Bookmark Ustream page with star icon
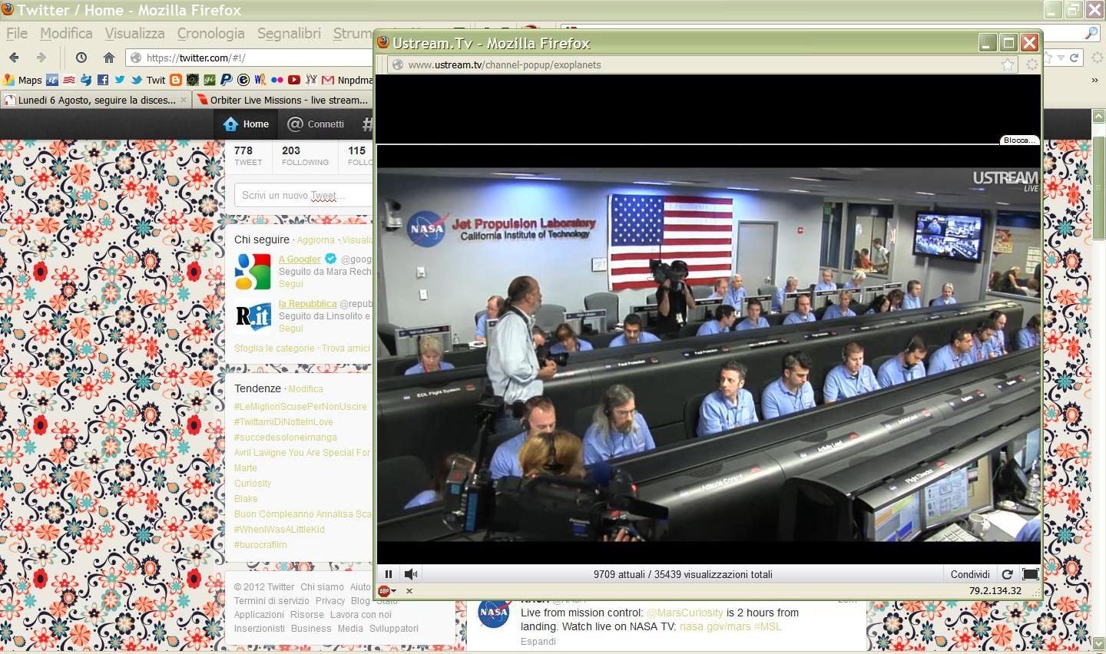Image resolution: width=1106 pixels, height=654 pixels. pos(1008,65)
